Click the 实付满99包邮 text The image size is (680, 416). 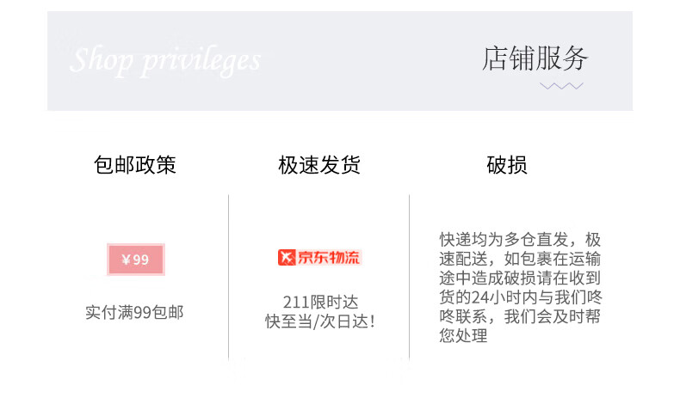pos(134,312)
